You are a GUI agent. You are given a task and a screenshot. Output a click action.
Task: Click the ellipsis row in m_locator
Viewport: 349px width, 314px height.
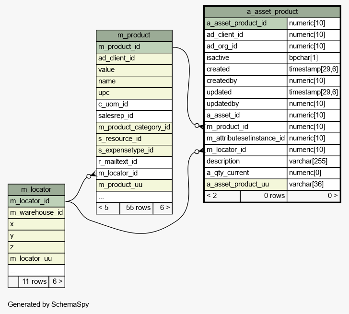click(36, 270)
